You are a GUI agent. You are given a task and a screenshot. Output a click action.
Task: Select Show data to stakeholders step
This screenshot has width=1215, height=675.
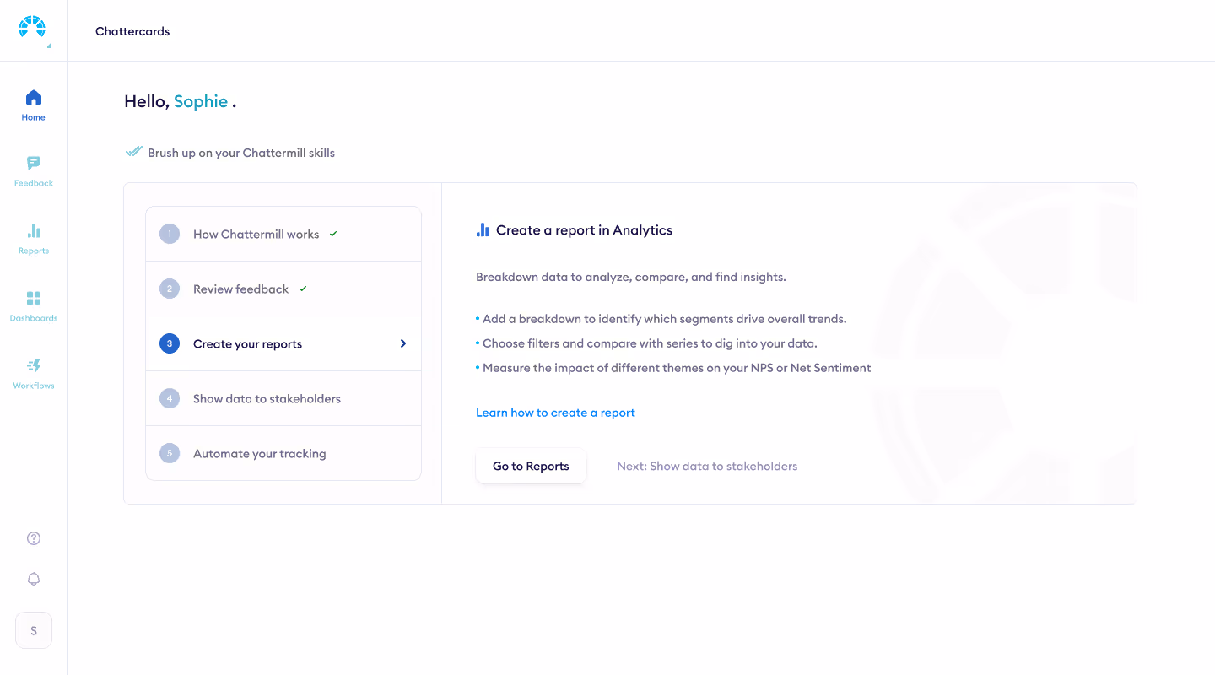coord(283,398)
